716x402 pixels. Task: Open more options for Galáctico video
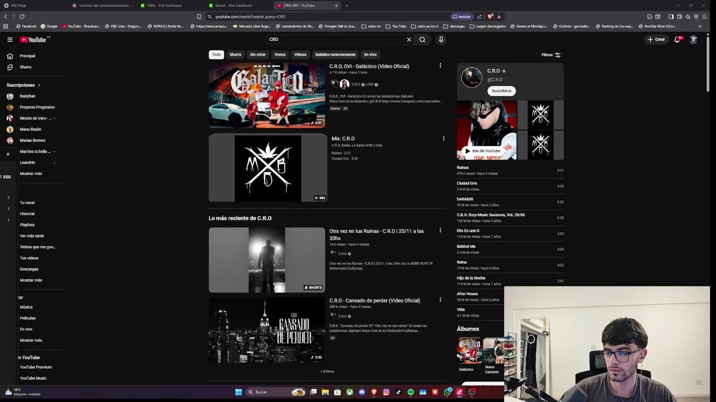click(x=440, y=66)
